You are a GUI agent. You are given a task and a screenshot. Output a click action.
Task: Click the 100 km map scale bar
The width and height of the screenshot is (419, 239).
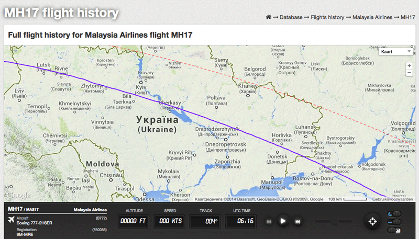(x=347, y=199)
